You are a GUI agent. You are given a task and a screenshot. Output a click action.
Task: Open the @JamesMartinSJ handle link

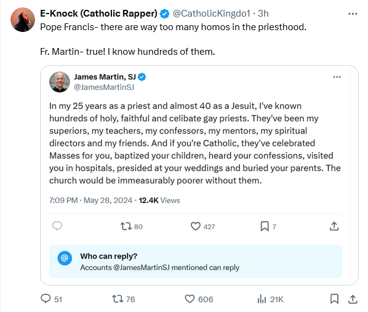[x=104, y=87]
